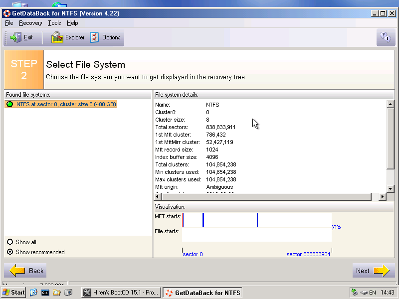399x299 pixels.
Task: Switch to GetDataBack for NTFS taskbar button
Action: point(202,293)
